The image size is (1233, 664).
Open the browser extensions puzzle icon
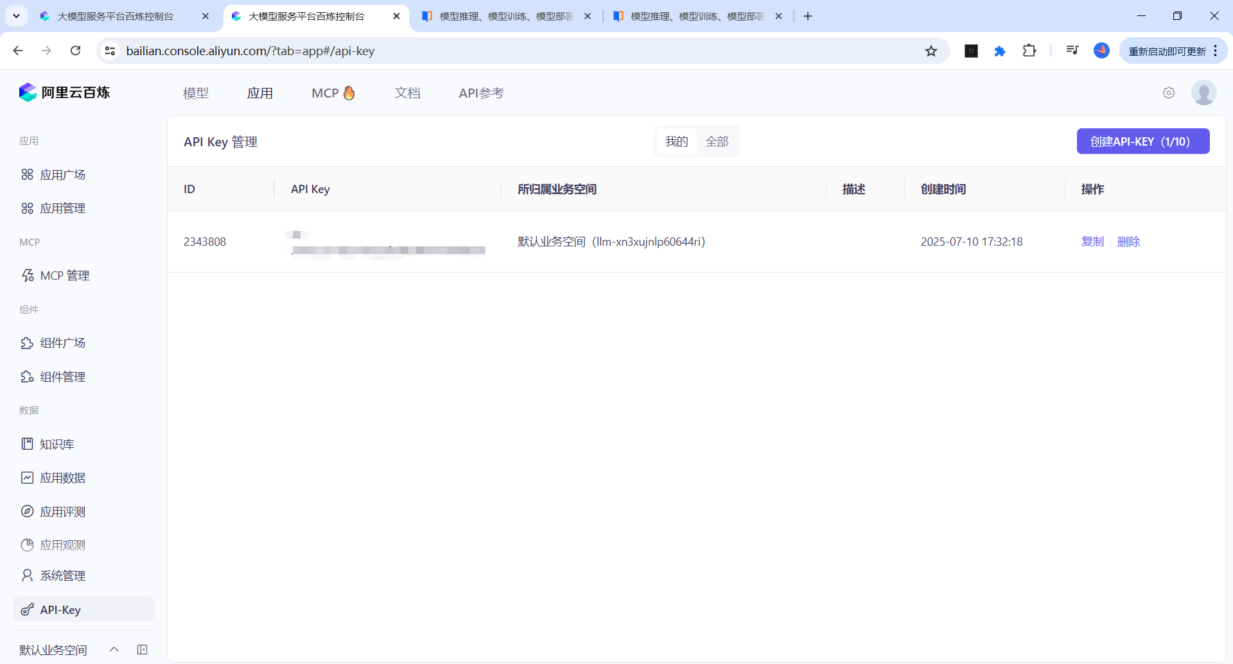[1029, 51]
